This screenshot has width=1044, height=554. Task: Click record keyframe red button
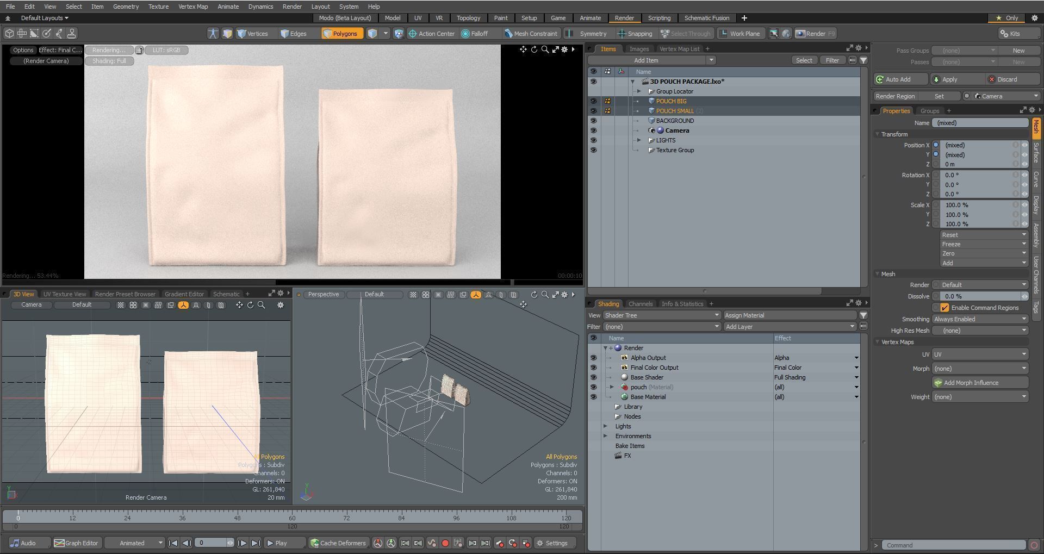(x=445, y=543)
